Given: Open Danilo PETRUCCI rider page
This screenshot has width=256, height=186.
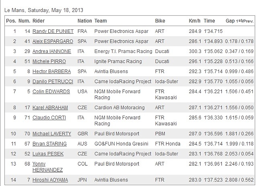Looking at the screenshot, I should point(53,81).
